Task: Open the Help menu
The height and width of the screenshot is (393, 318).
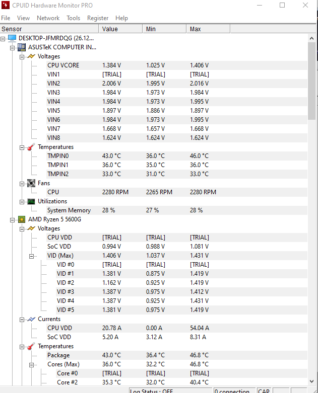Action: [121, 18]
